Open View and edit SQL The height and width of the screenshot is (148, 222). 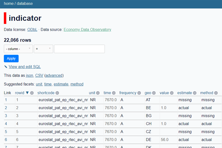coord(25,67)
